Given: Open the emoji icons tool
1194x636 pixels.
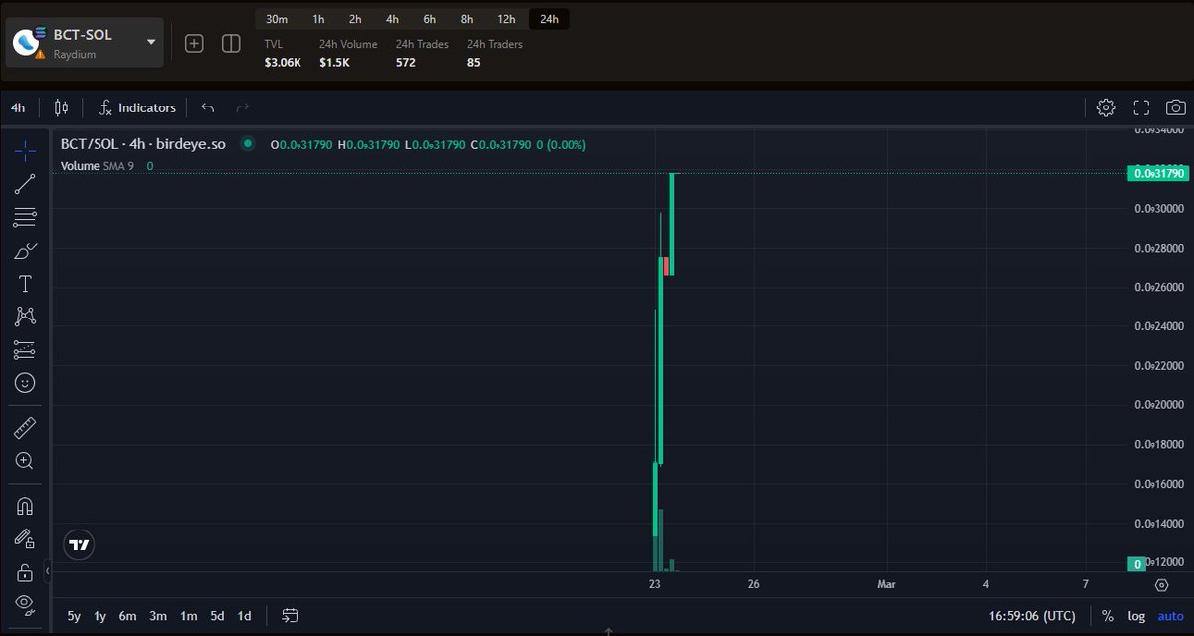Looking at the screenshot, I should (x=25, y=383).
